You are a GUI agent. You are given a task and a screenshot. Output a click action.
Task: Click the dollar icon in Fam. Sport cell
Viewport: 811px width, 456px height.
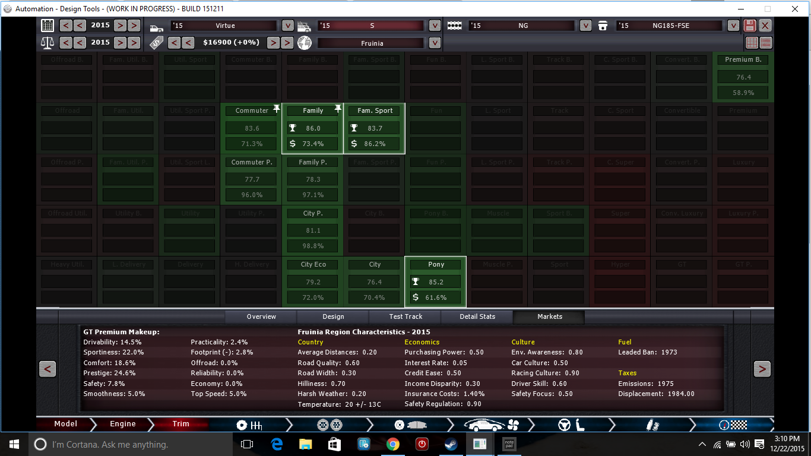click(x=354, y=144)
